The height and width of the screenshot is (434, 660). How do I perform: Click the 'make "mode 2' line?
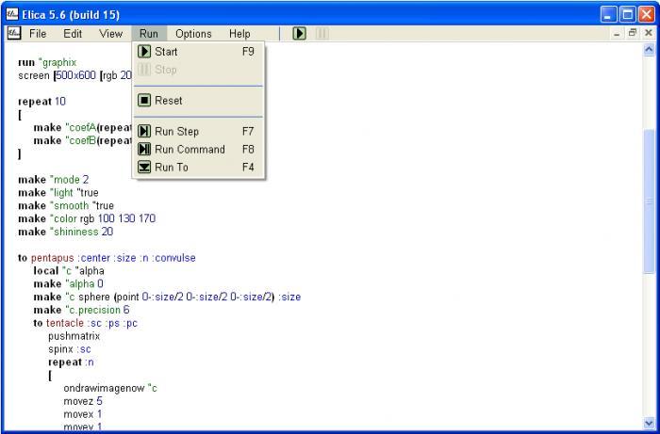[53, 180]
